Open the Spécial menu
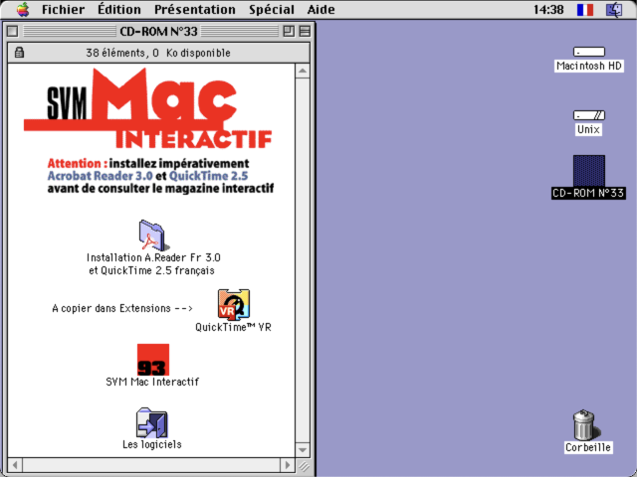637x477 pixels. pos(272,9)
